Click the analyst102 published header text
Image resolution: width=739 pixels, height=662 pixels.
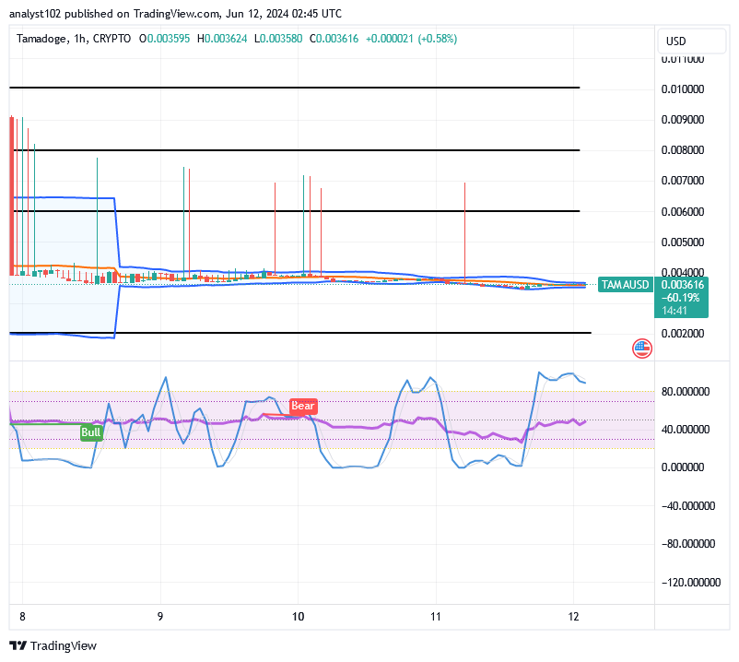coord(175,14)
